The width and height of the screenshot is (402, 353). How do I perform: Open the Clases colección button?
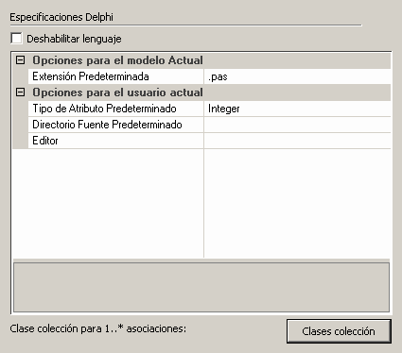point(339,331)
